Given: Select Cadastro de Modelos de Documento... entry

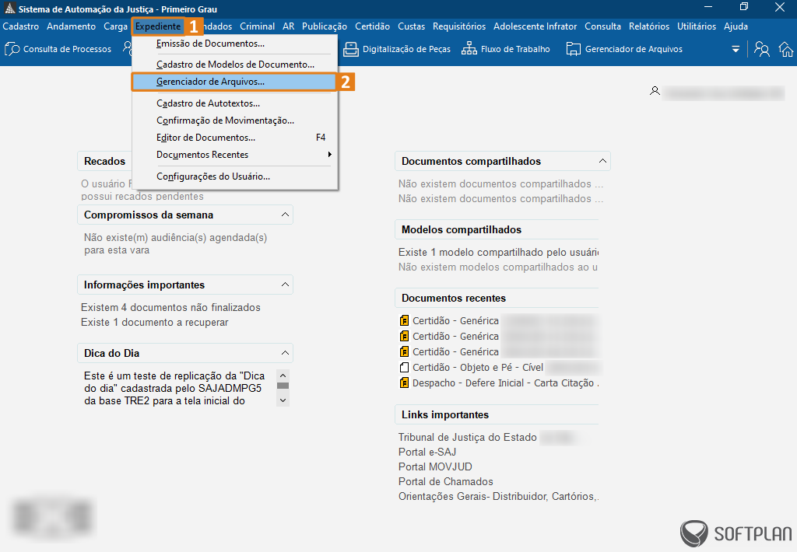Looking at the screenshot, I should [234, 65].
